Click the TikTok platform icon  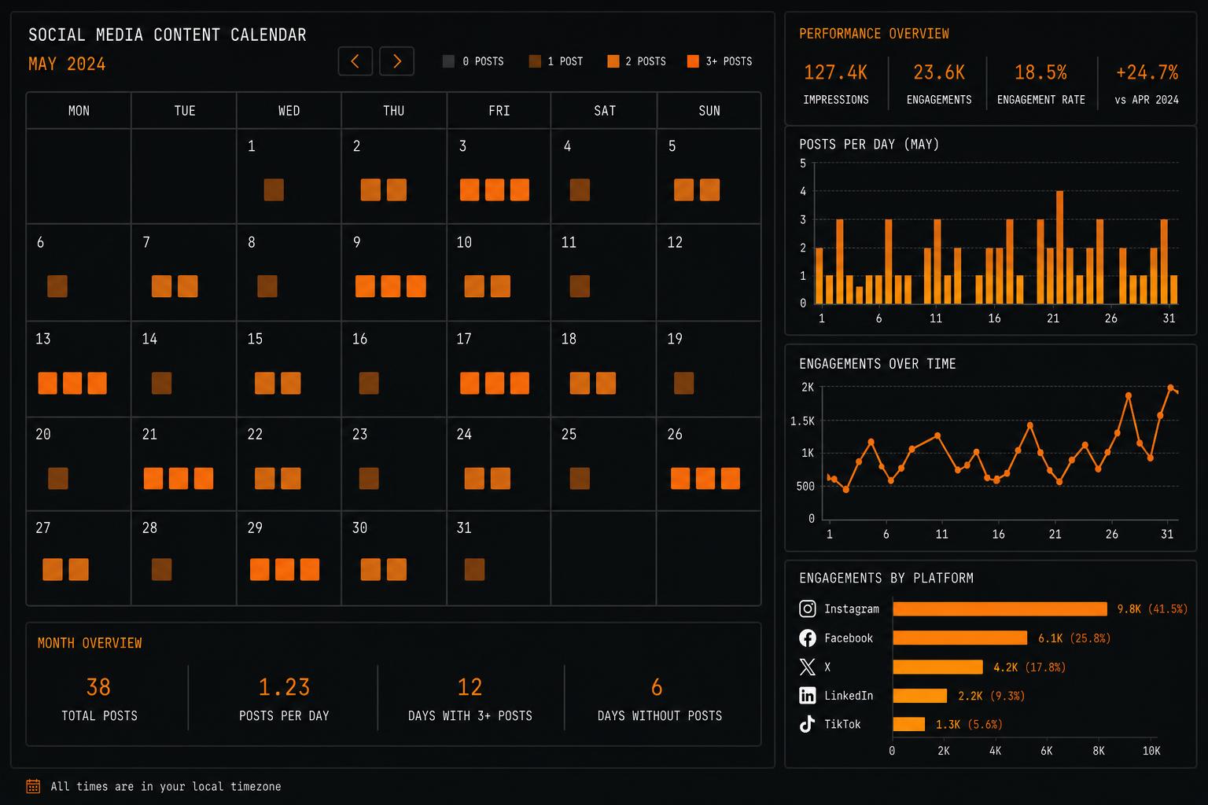pyautogui.click(x=807, y=724)
